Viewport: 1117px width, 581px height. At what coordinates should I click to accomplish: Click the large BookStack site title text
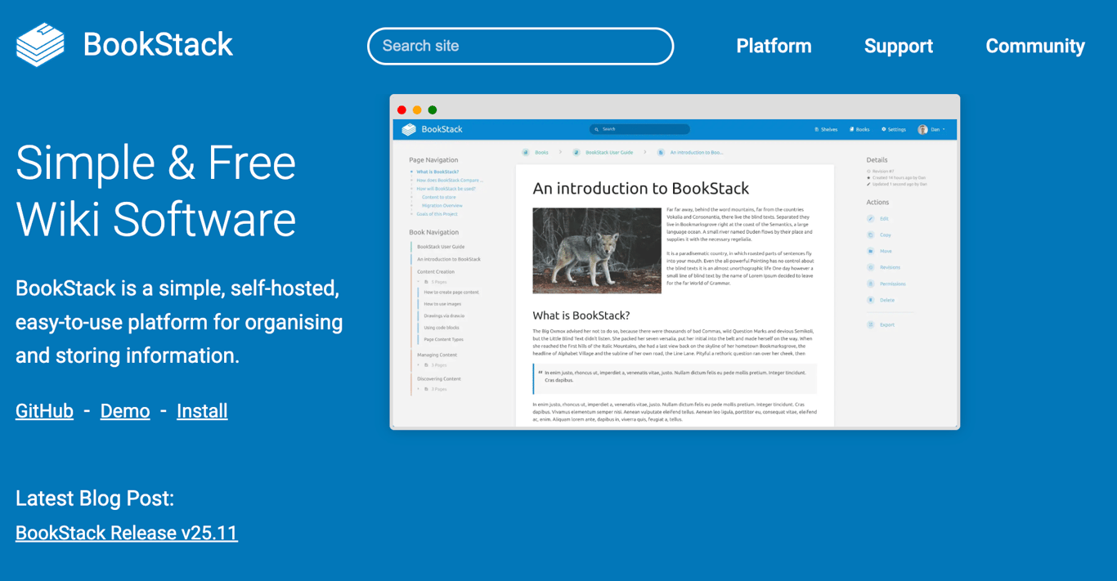[x=158, y=45]
